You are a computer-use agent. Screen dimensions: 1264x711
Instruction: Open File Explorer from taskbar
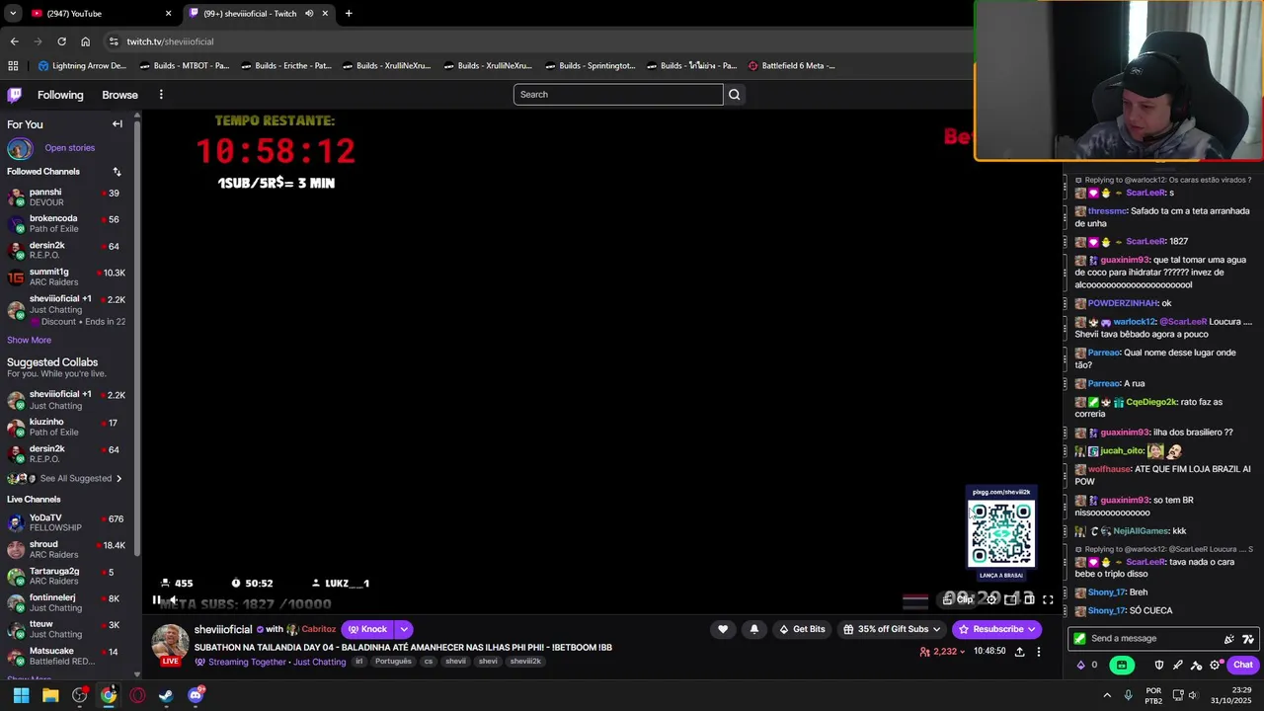click(50, 695)
